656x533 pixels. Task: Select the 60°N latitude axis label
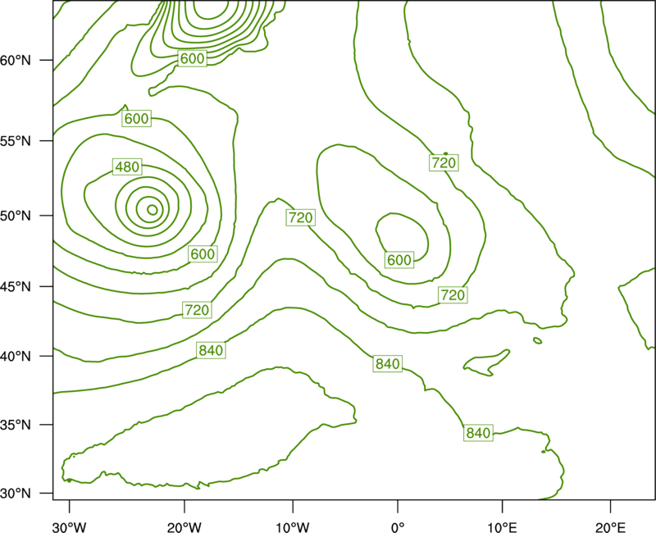coord(16,60)
